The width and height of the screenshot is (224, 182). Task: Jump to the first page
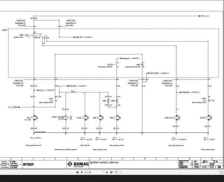click(77, 172)
